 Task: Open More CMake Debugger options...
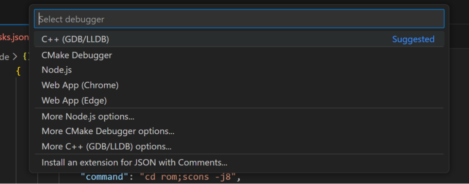239,131
